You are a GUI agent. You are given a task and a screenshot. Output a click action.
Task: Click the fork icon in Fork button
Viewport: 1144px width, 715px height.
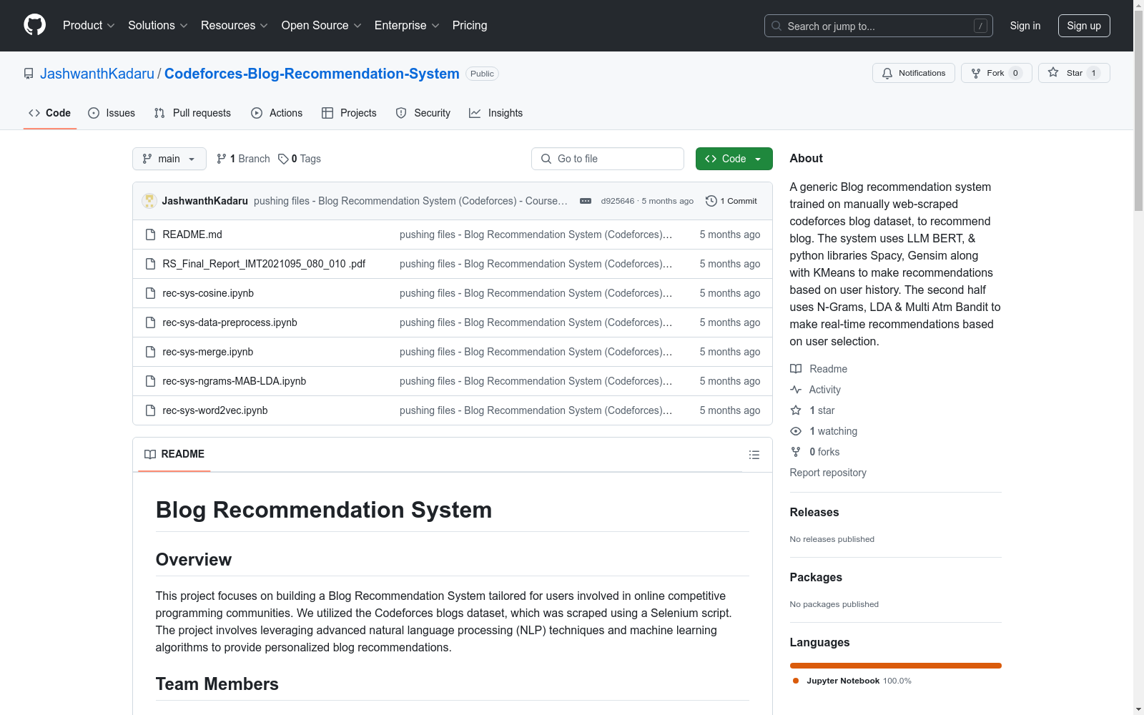point(976,73)
